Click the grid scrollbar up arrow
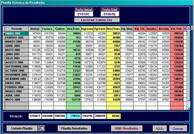The height and width of the screenshot is (134, 194). 189,28
